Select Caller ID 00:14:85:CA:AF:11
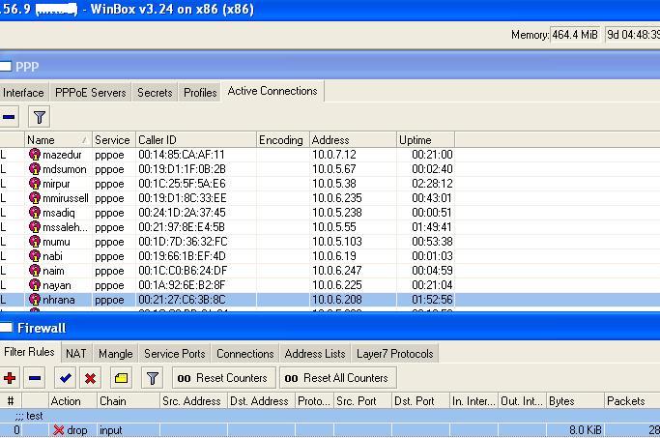The image size is (660, 438). click(x=182, y=155)
